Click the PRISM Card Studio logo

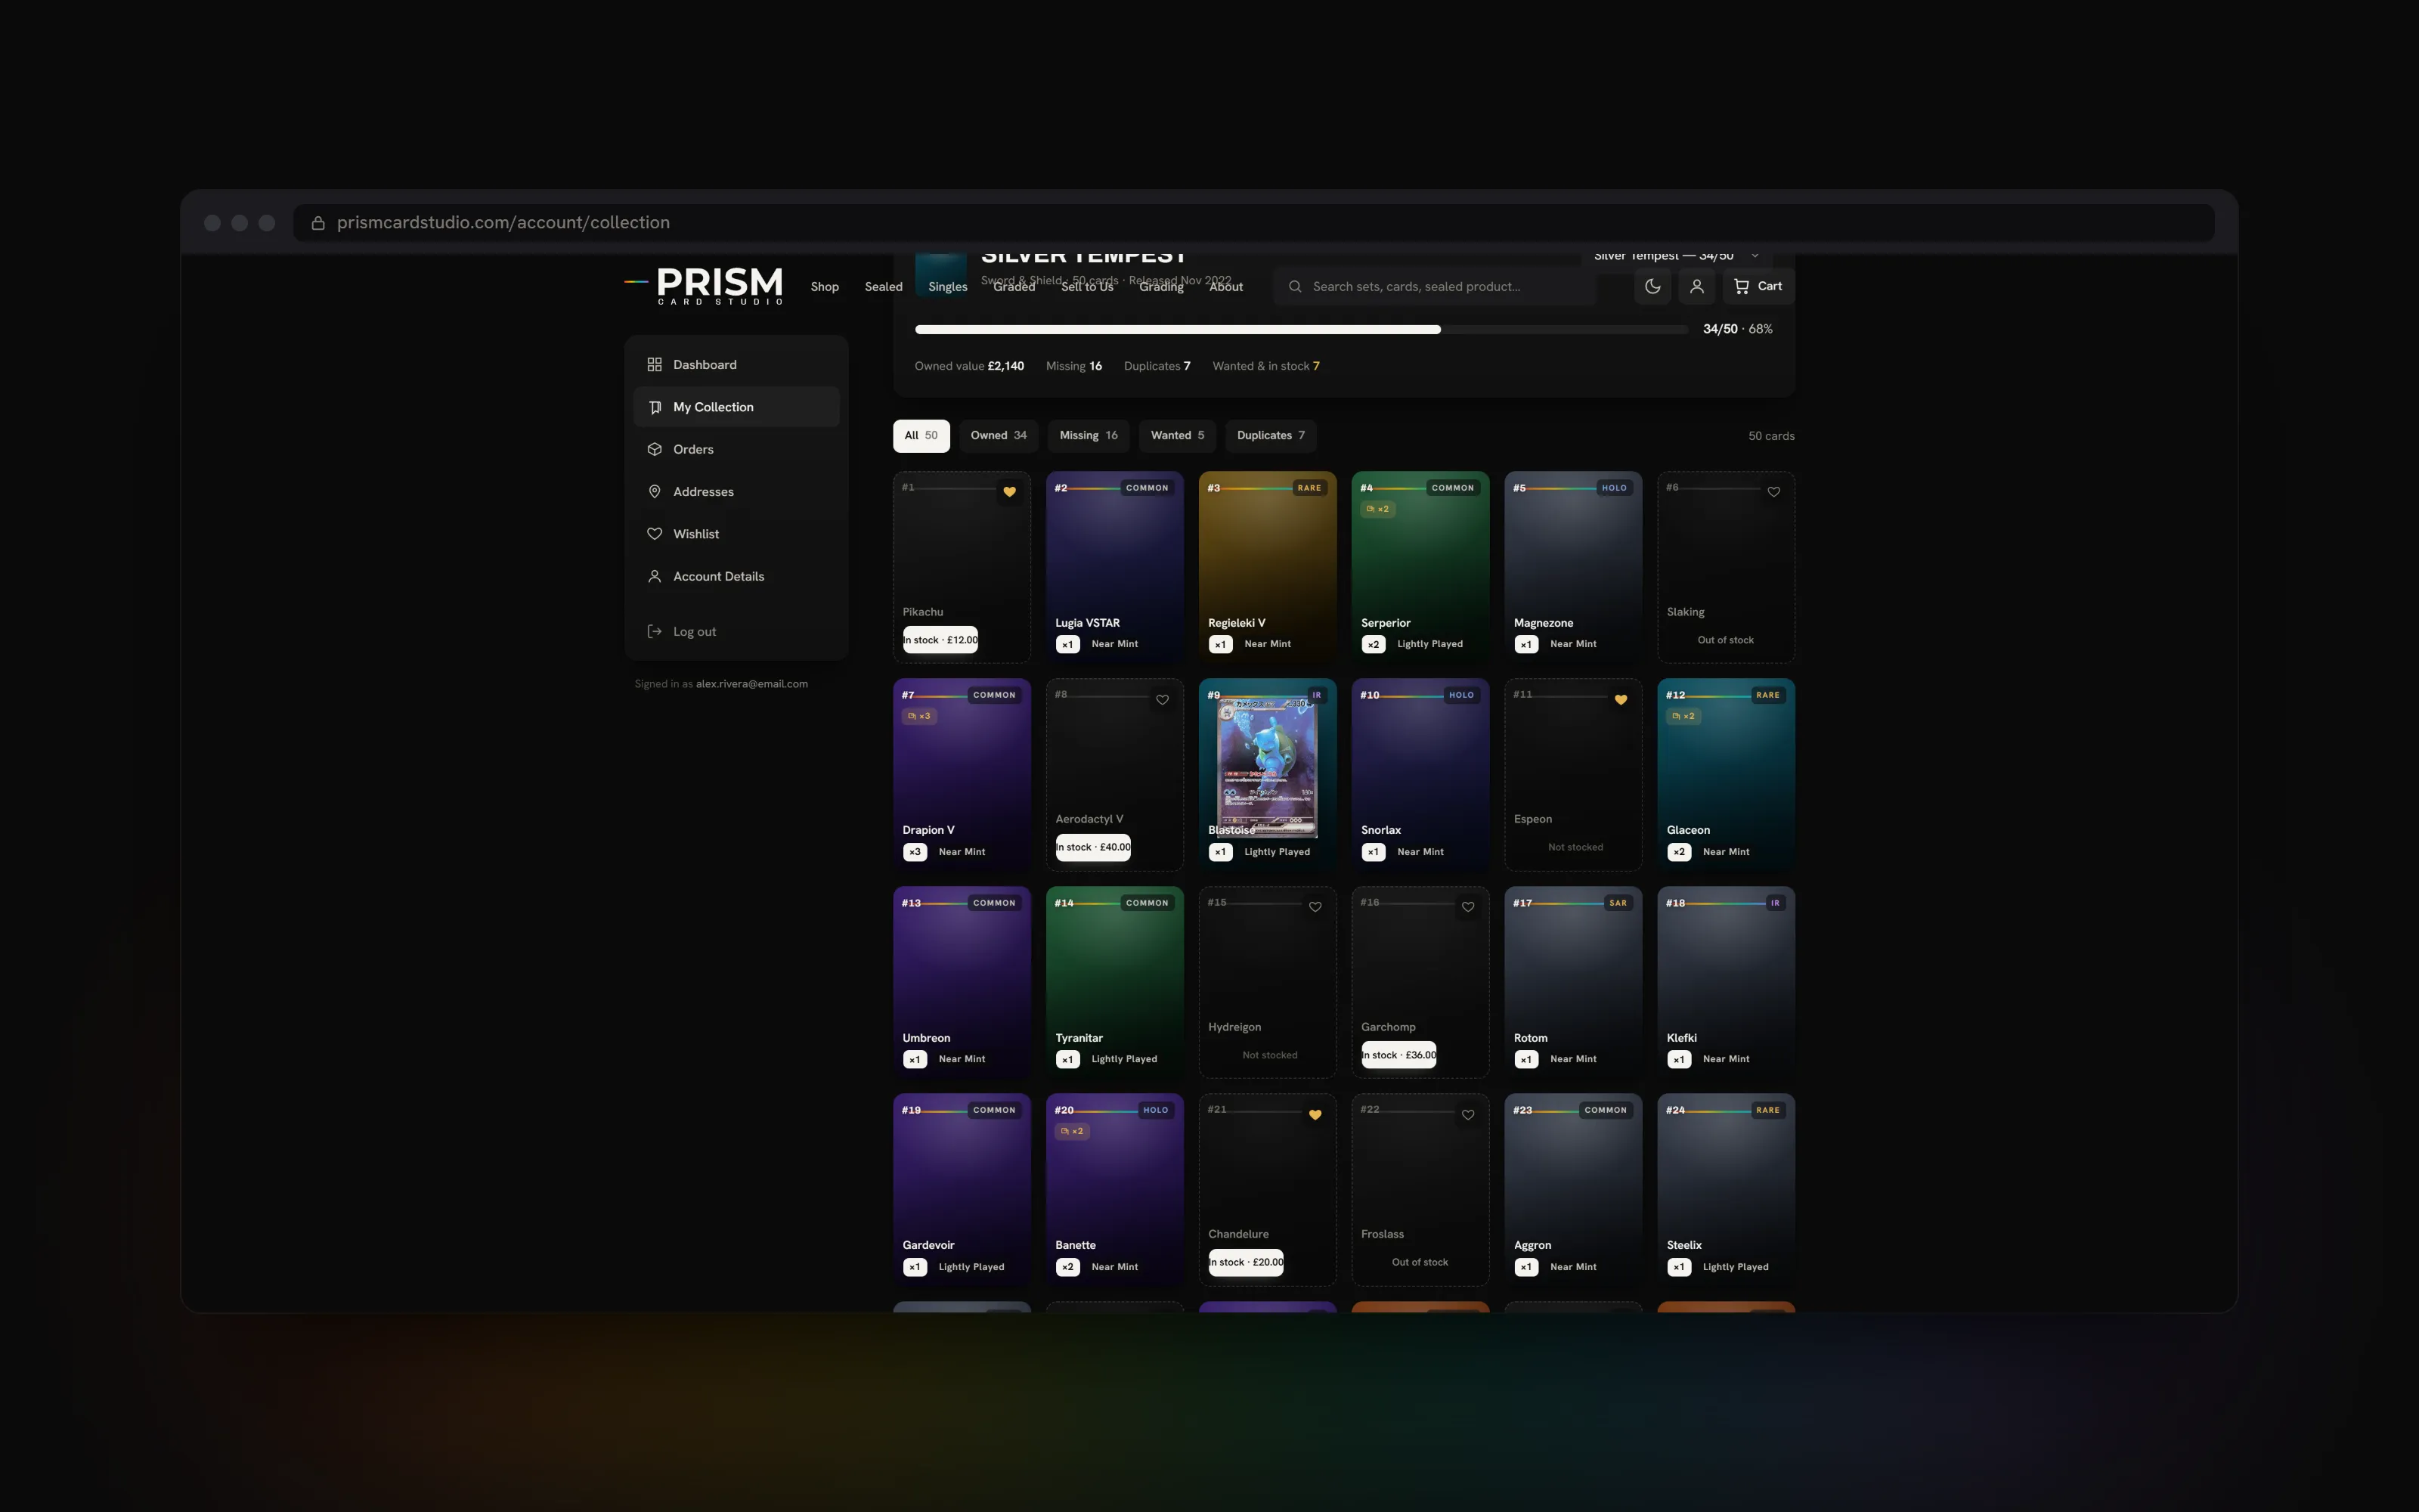[705, 286]
